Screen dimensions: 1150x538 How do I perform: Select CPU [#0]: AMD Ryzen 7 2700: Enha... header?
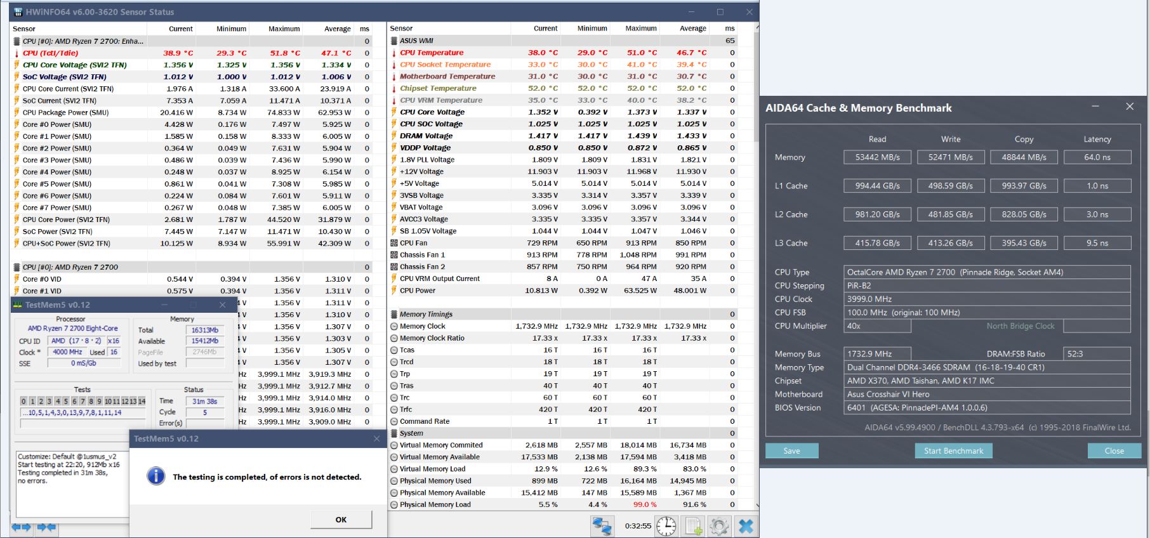coord(192,41)
